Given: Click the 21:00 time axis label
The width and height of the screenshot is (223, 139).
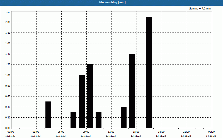Looking at the screenshot, I should [x=186, y=132].
